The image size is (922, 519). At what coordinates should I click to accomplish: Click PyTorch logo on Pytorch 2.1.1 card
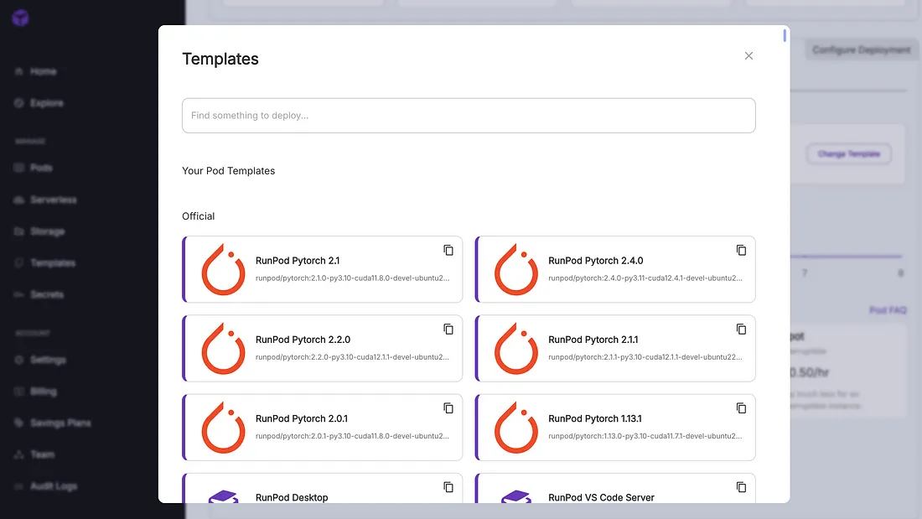point(516,348)
